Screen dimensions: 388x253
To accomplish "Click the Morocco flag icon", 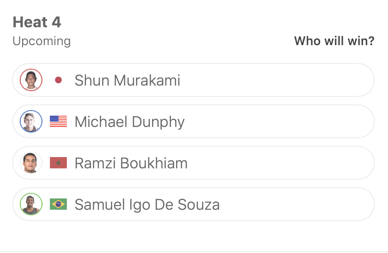I will [58, 163].
